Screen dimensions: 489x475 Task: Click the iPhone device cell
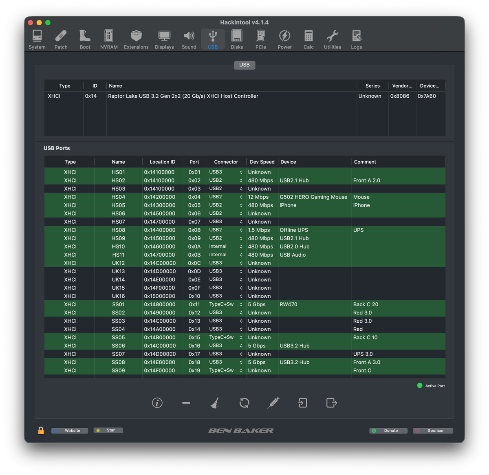288,205
